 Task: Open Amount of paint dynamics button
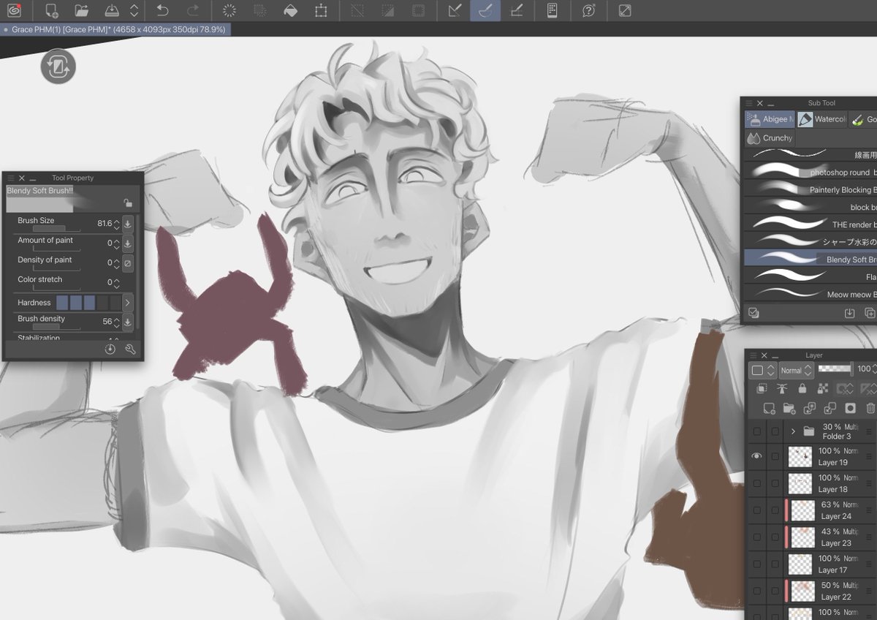pos(128,243)
